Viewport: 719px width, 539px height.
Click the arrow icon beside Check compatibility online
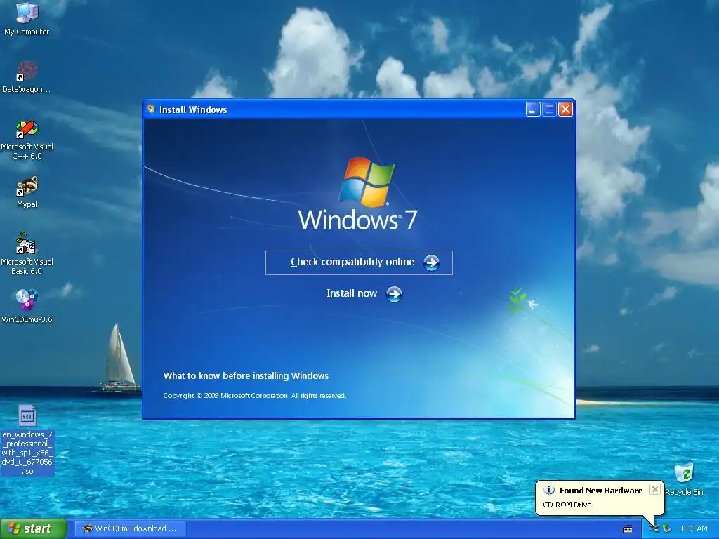431,262
